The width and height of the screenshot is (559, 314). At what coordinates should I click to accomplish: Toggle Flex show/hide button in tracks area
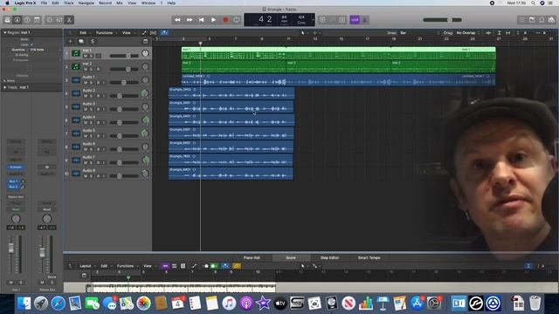154,33
